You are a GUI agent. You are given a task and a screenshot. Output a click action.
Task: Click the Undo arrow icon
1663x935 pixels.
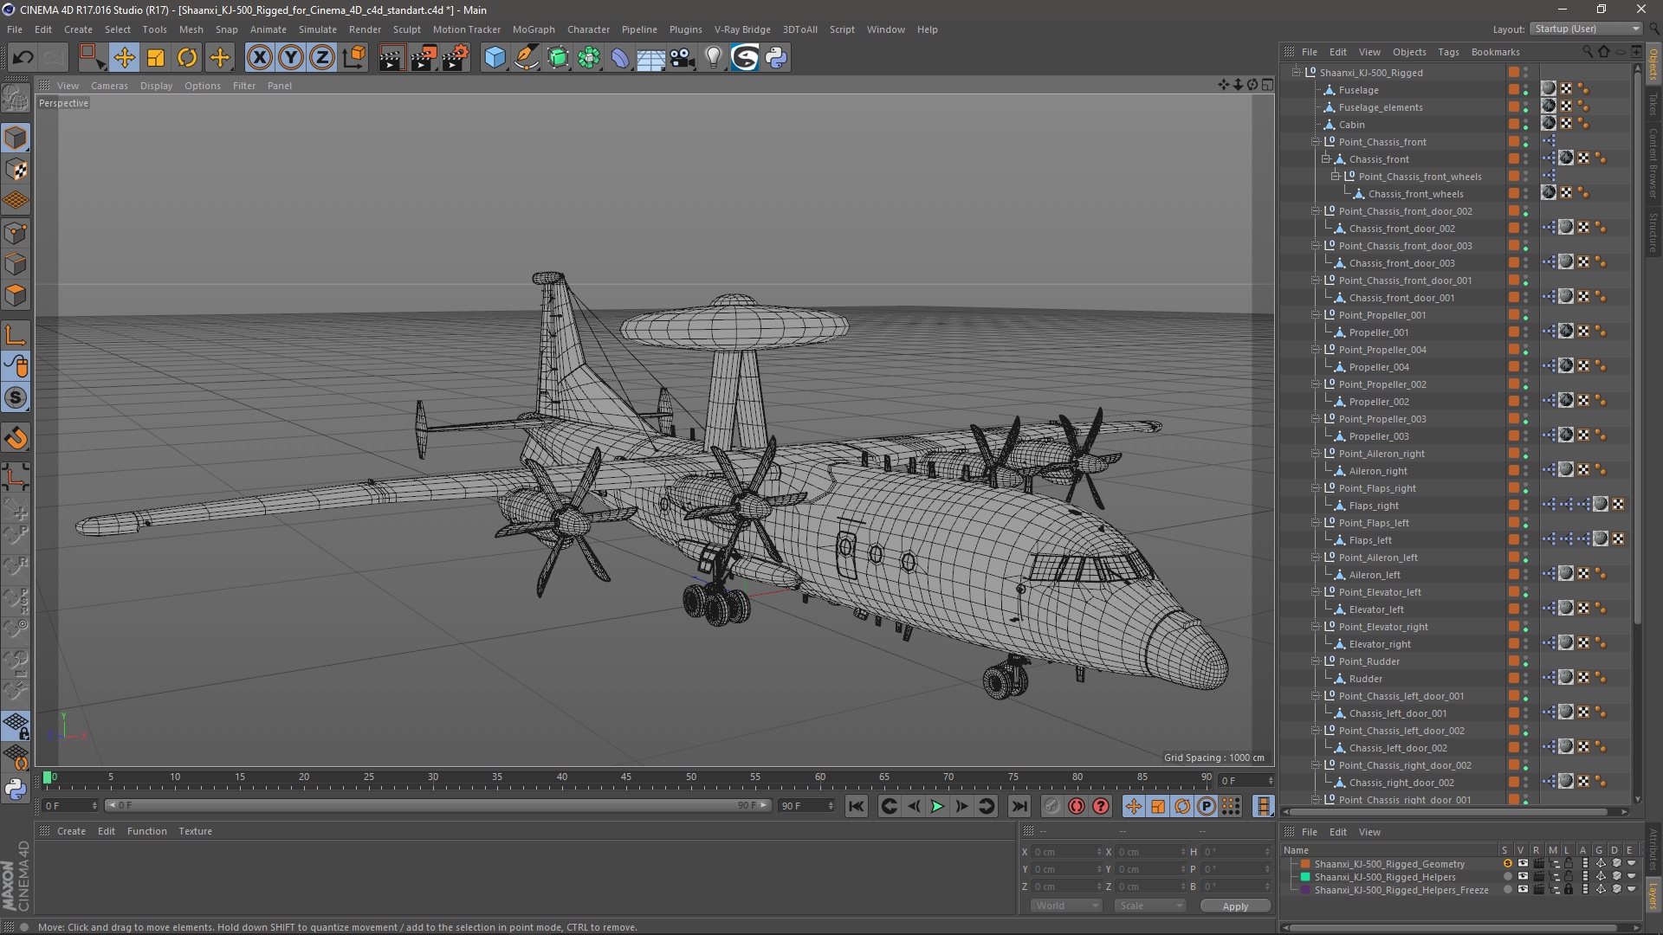pyautogui.click(x=23, y=58)
